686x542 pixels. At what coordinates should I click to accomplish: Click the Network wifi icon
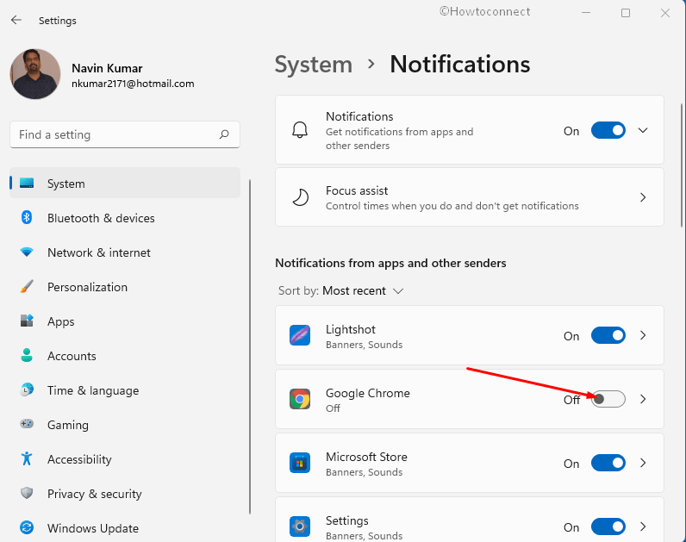[x=27, y=252]
